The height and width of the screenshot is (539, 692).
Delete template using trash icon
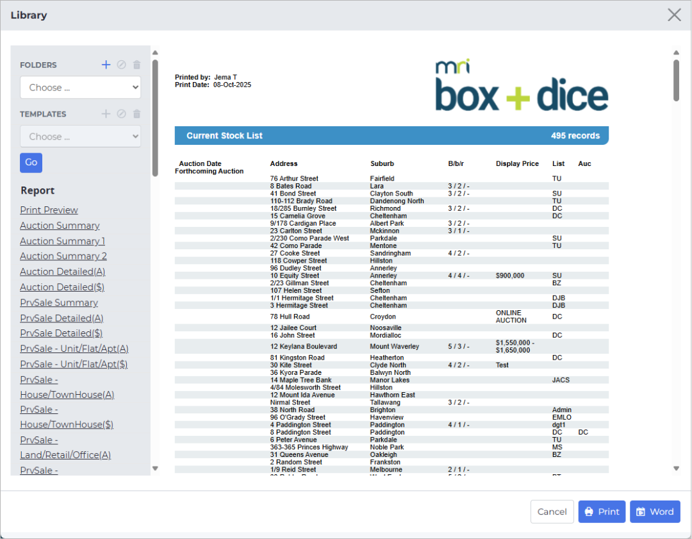coord(137,114)
